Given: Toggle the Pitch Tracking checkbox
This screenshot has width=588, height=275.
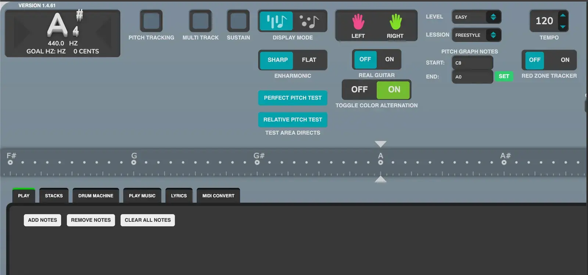Looking at the screenshot, I should 151,21.
